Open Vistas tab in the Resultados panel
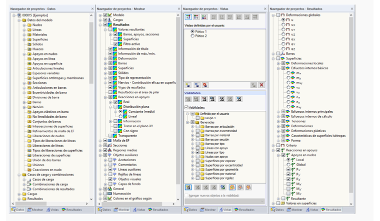 (311, 210)
